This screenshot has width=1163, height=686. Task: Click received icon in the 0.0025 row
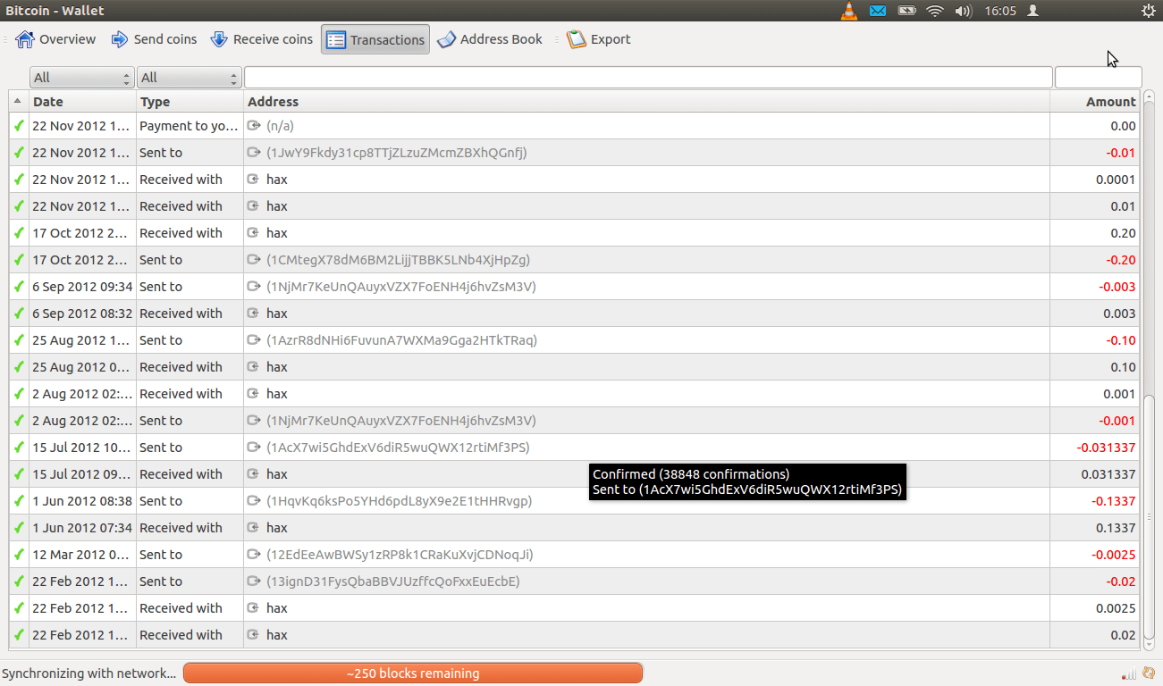[x=254, y=608]
